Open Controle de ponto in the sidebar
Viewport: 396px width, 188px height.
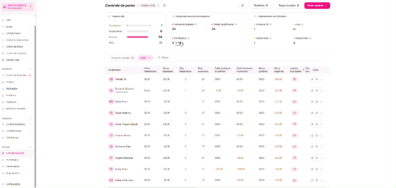click(17, 153)
